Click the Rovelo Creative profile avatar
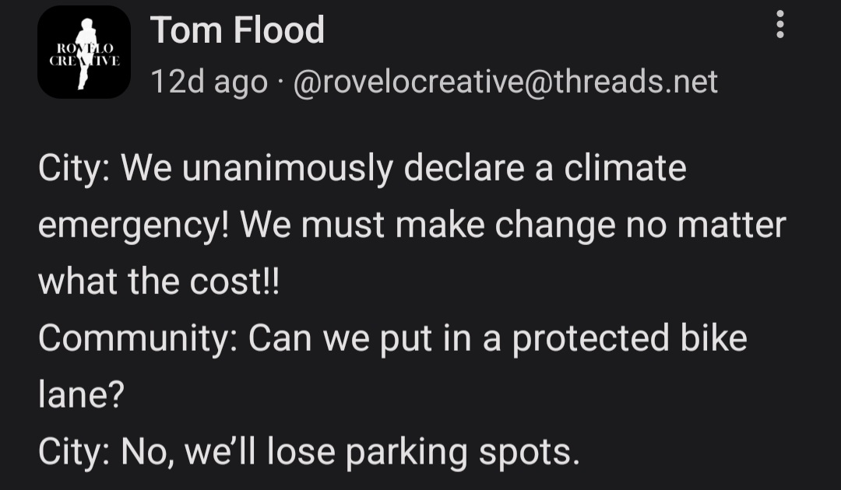 pos(84,52)
